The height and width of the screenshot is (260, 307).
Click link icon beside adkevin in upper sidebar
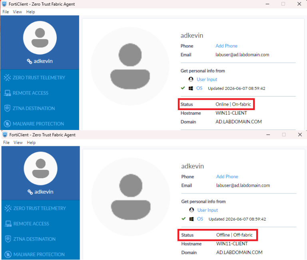29,61
